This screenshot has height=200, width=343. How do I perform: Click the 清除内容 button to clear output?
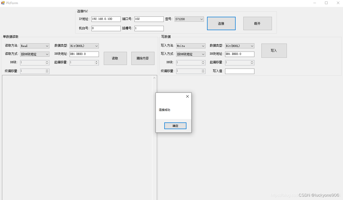[143, 58]
